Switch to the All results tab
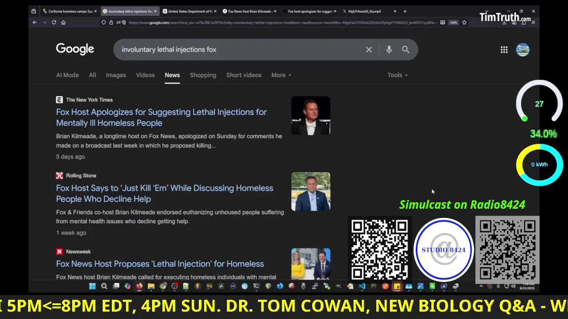The width and height of the screenshot is (568, 319). (x=92, y=75)
